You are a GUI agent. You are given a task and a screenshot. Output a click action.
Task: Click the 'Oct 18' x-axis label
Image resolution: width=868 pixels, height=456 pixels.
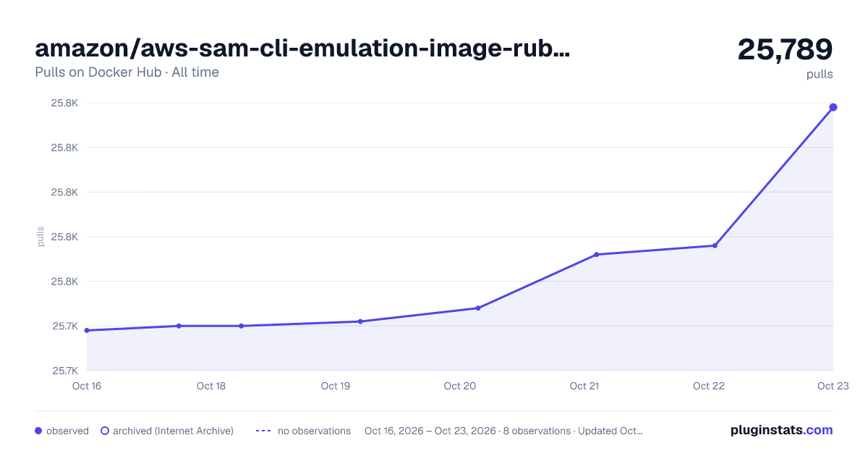(211, 386)
